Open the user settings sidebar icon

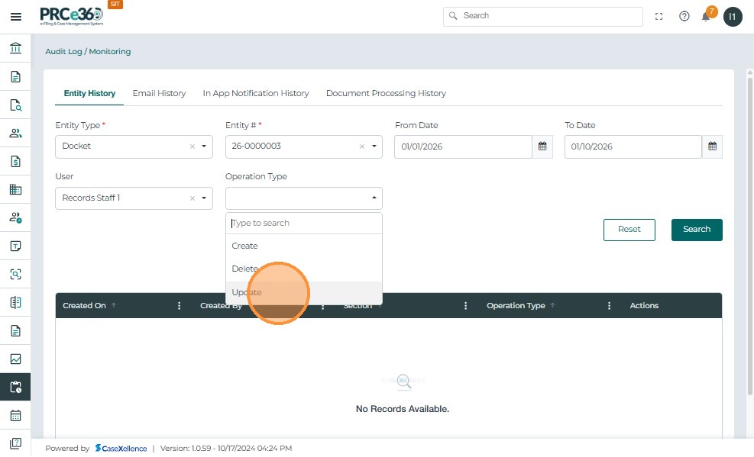[x=15, y=218]
